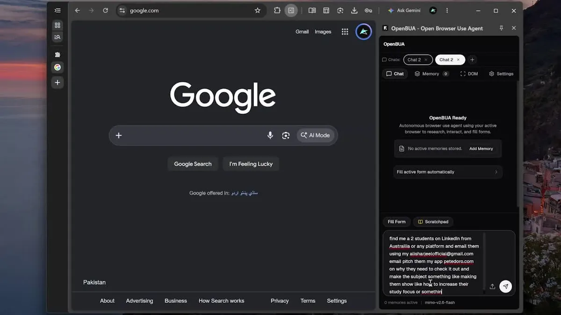Screen dimensions: 561x315
Task: Click the Fill Form button
Action: click(x=396, y=222)
